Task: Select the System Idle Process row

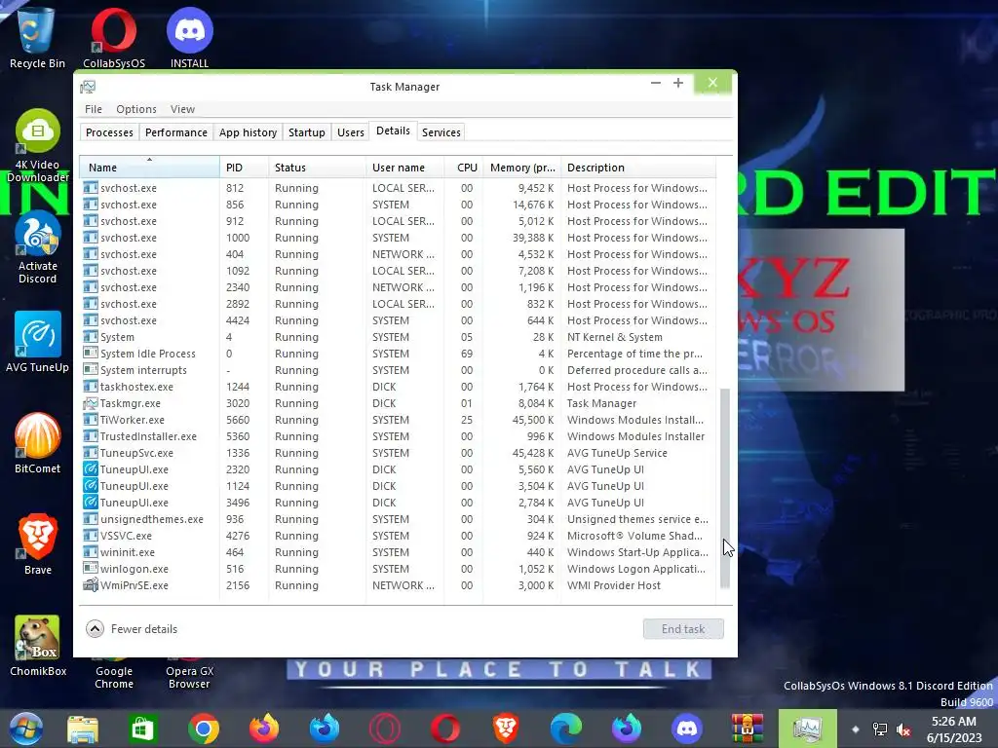Action: [x=398, y=354]
